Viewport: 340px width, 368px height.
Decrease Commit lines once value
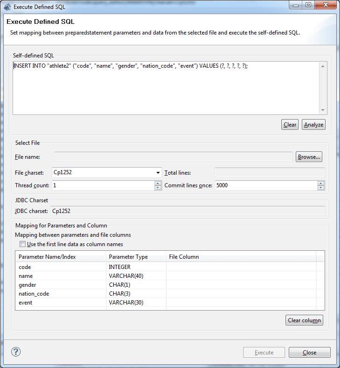(321, 188)
